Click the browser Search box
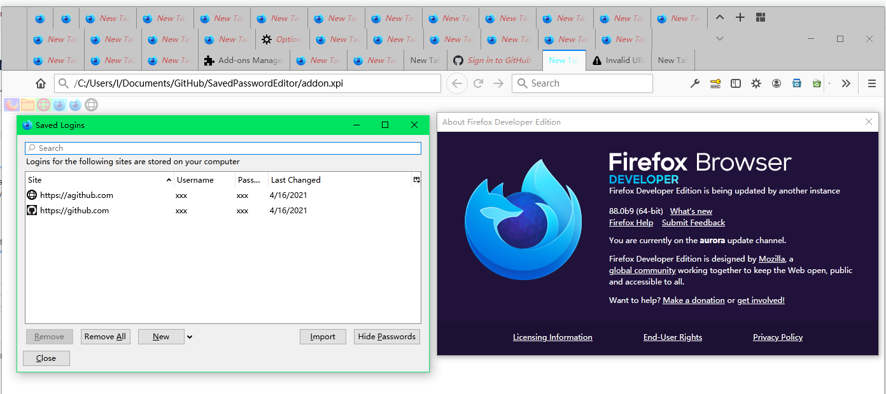886x394 pixels. 582,83
